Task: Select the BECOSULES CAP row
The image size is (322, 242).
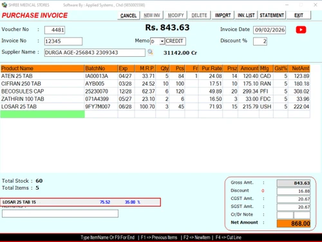Action: 155,91
